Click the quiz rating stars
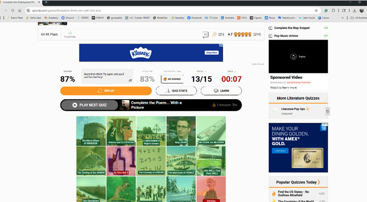 pos(242,34)
